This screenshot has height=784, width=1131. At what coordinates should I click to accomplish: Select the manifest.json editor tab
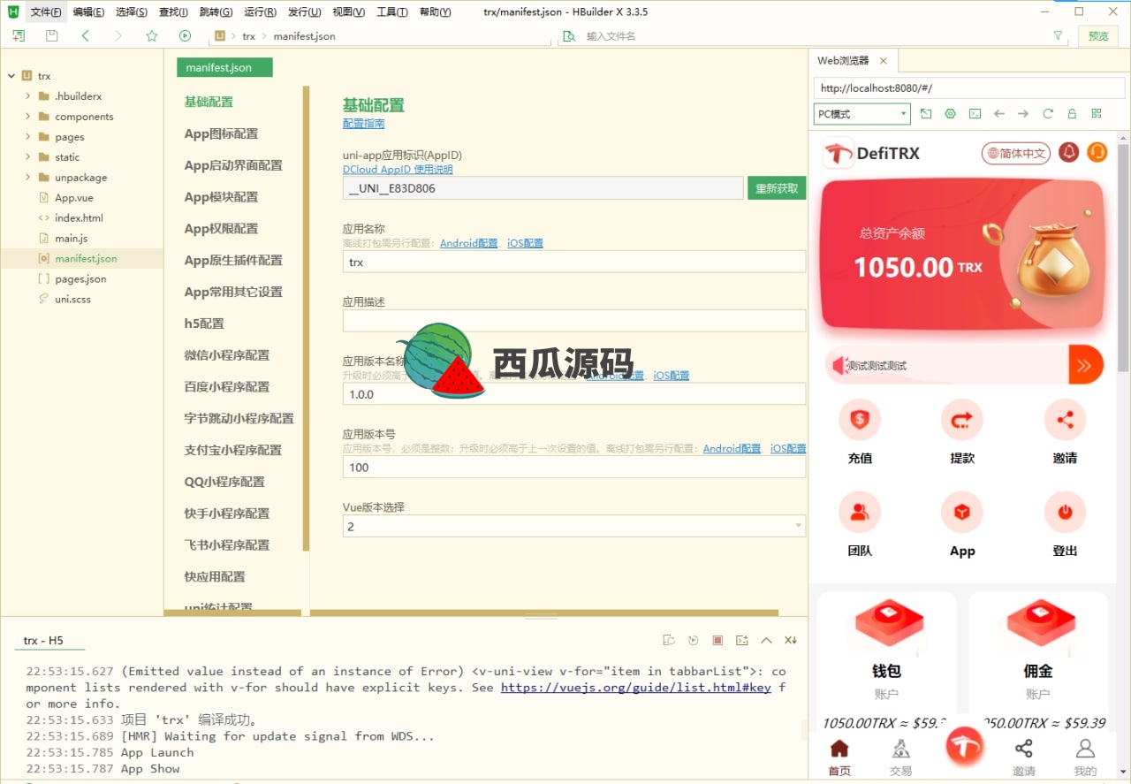coord(224,67)
